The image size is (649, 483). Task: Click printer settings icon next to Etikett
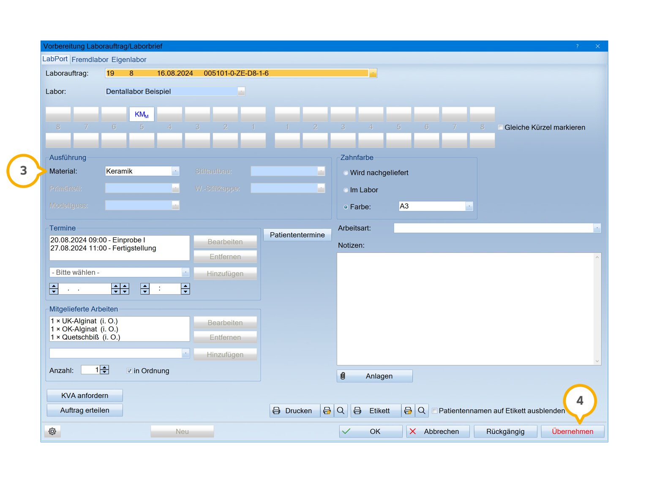click(408, 410)
